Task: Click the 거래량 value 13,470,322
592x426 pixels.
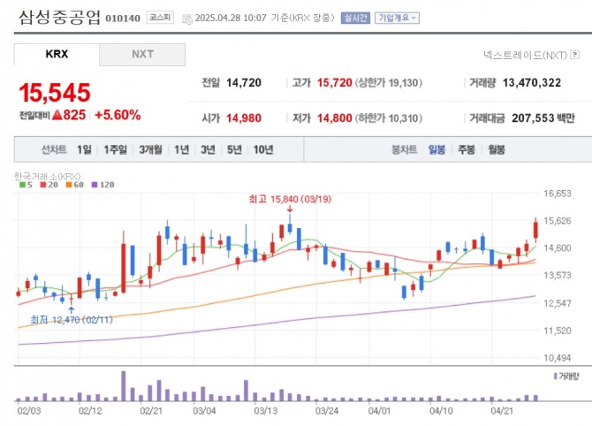Action: (532, 83)
